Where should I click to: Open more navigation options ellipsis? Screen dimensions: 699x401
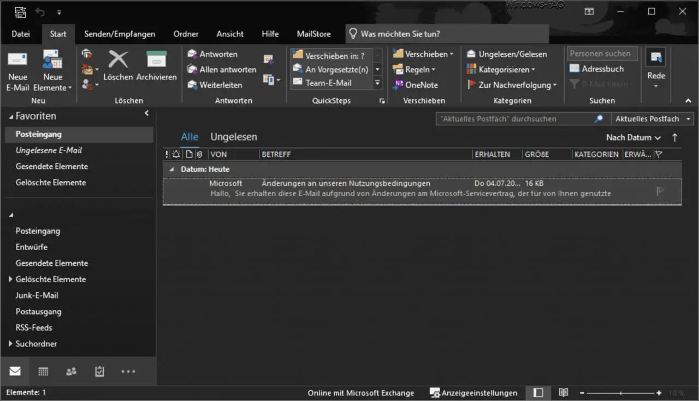pos(128,372)
